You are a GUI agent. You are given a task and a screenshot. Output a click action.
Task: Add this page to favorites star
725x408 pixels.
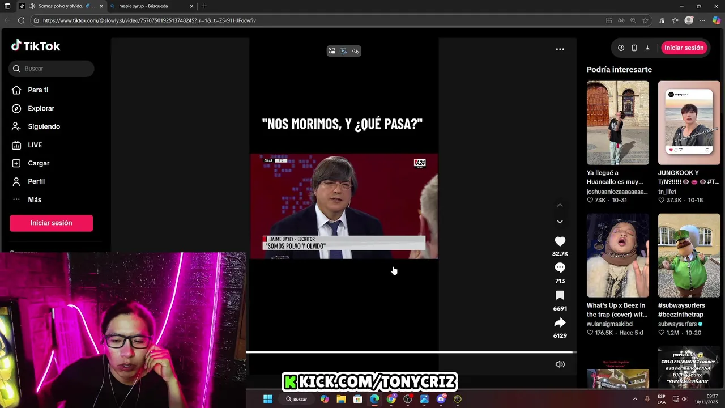click(x=645, y=20)
